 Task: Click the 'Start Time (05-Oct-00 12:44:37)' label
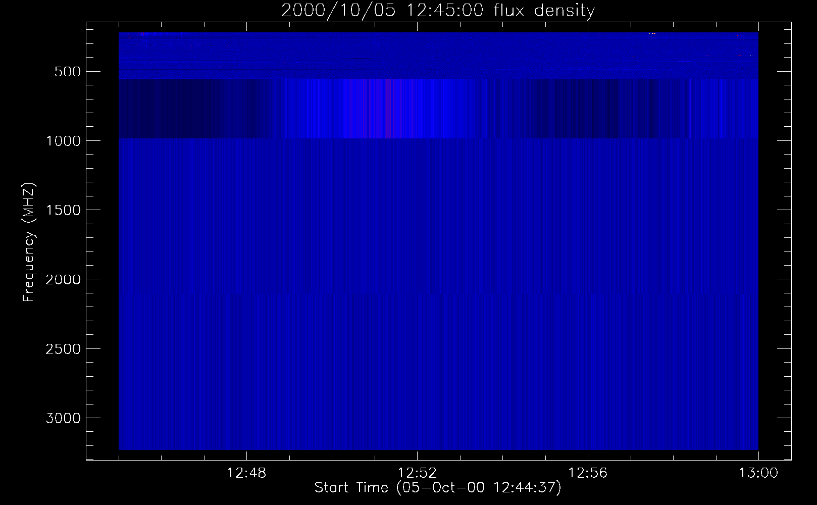(438, 488)
